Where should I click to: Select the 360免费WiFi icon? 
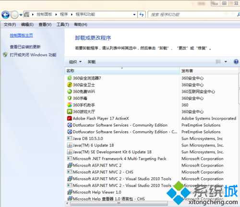tap(70, 91)
